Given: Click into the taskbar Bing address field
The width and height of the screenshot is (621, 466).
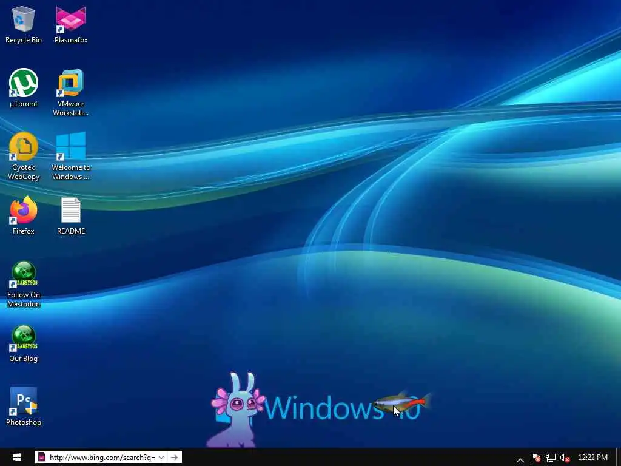Looking at the screenshot, I should pyautogui.click(x=102, y=458).
